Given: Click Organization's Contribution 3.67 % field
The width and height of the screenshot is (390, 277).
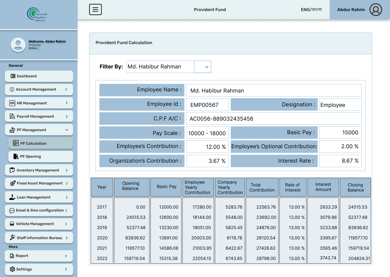Looking at the screenshot, I should click(207, 161).
